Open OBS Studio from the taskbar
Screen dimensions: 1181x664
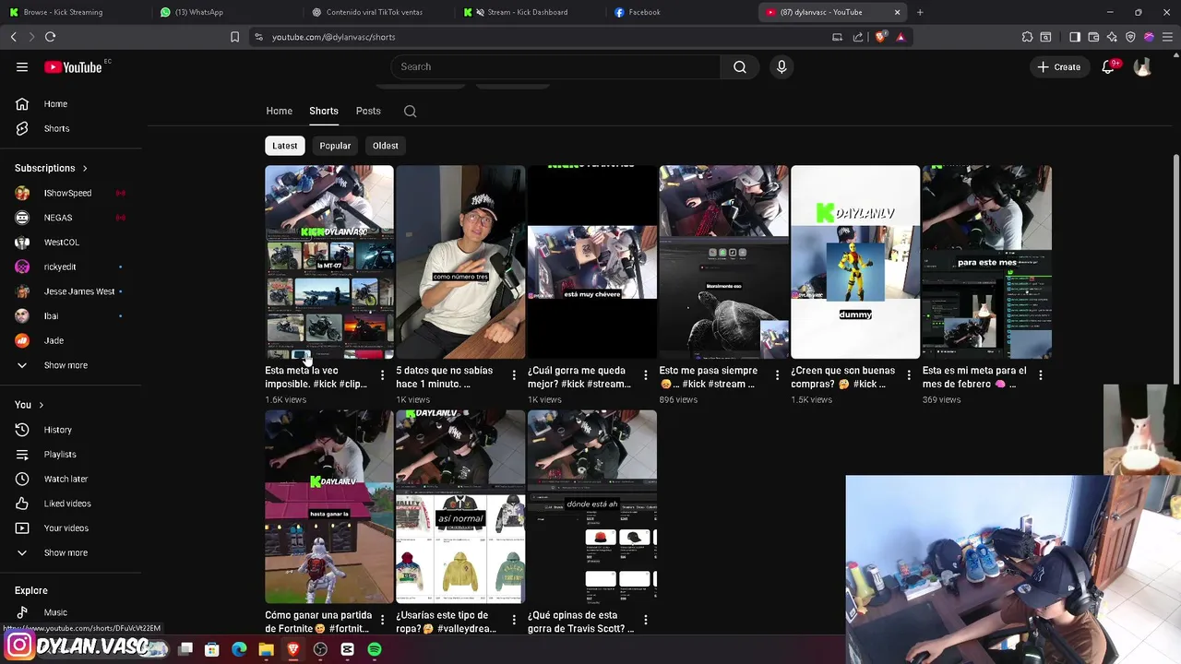pos(320,649)
